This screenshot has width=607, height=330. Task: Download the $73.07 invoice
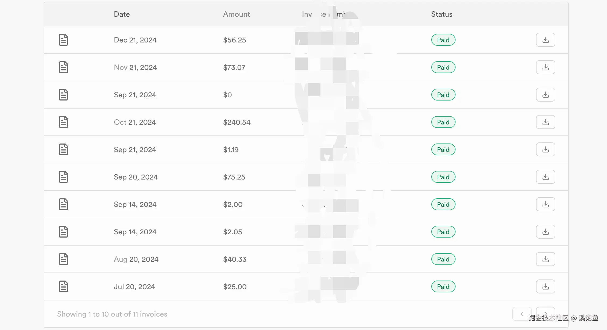[x=545, y=67]
